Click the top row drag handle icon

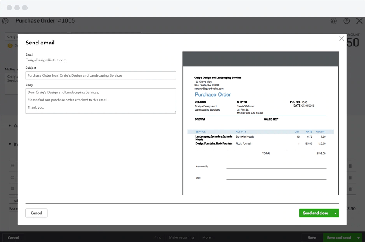click(12, 166)
